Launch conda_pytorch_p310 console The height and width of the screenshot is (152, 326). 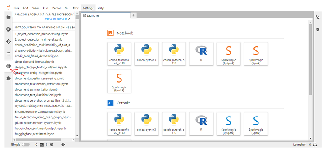tap(174, 124)
